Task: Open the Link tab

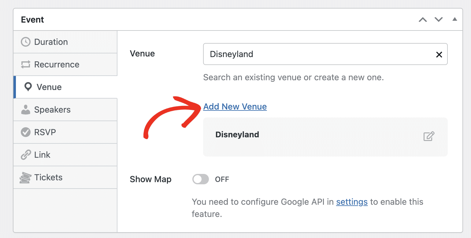Action: coord(65,155)
